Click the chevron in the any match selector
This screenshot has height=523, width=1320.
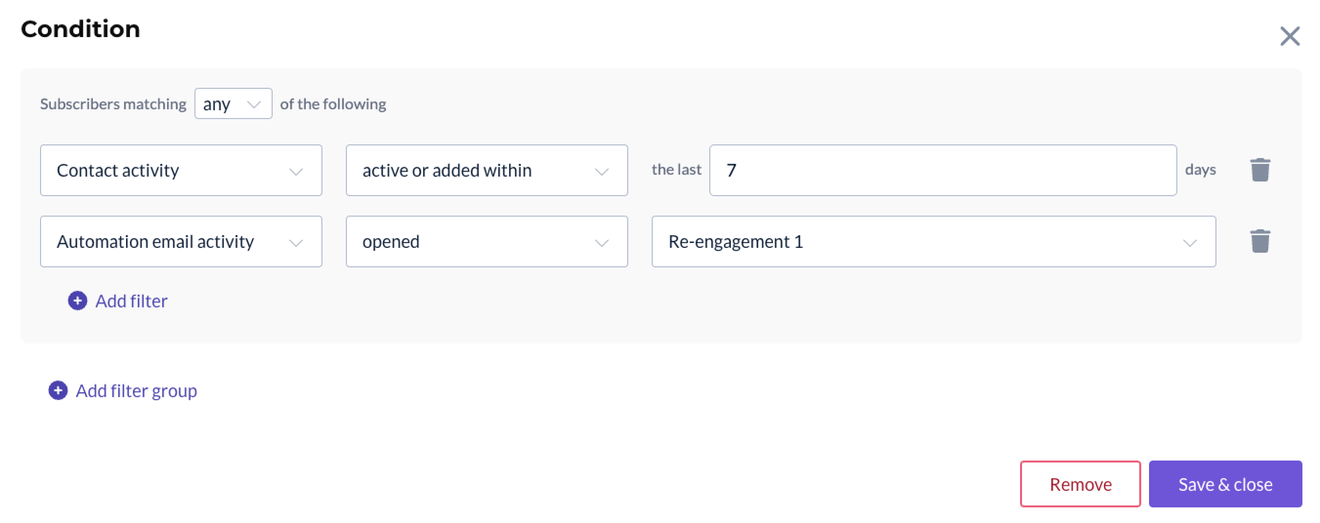[254, 104]
